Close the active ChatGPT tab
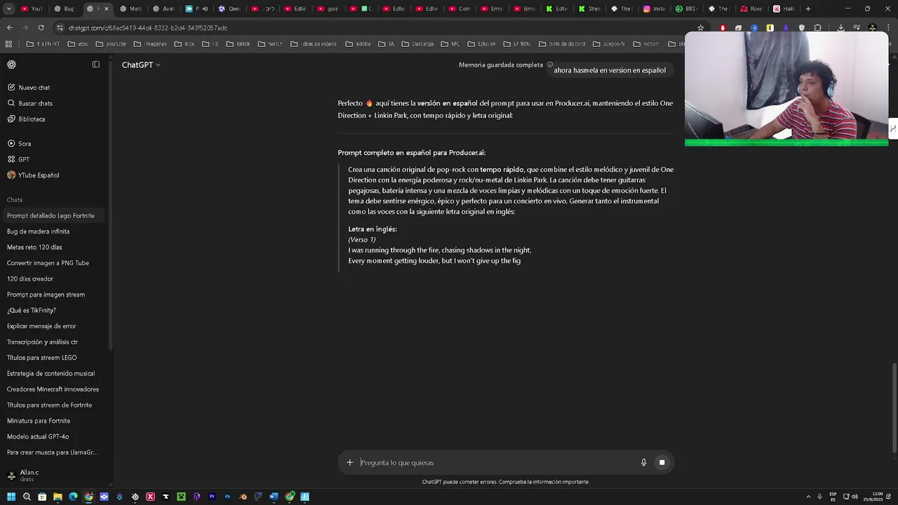The image size is (898, 505). tap(107, 8)
